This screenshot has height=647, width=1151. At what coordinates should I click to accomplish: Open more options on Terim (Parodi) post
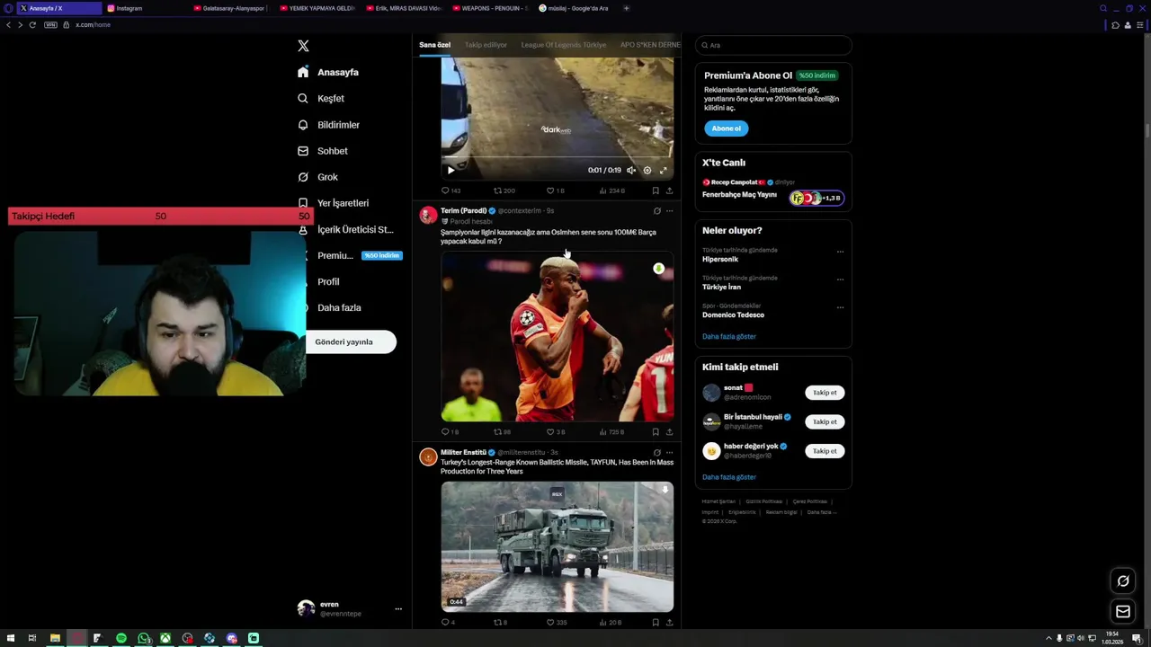669,211
